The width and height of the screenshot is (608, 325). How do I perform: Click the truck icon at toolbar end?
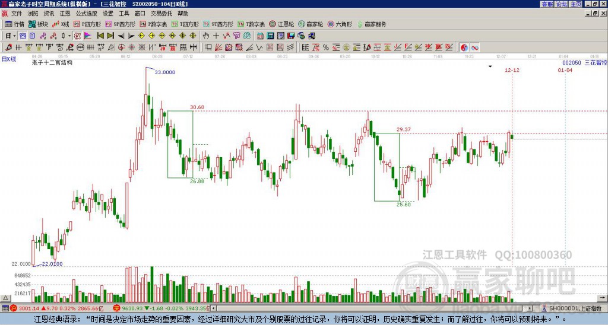coord(312,36)
